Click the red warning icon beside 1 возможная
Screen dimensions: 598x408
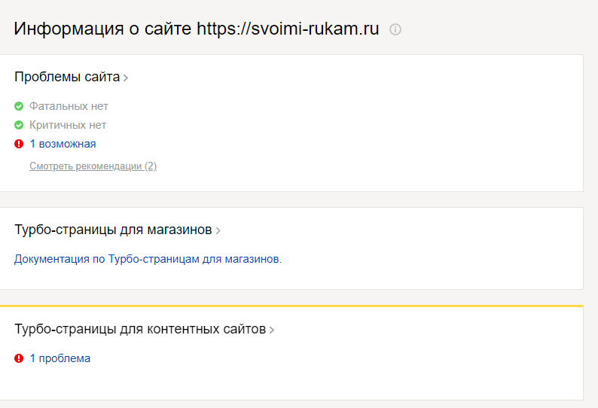pos(19,144)
